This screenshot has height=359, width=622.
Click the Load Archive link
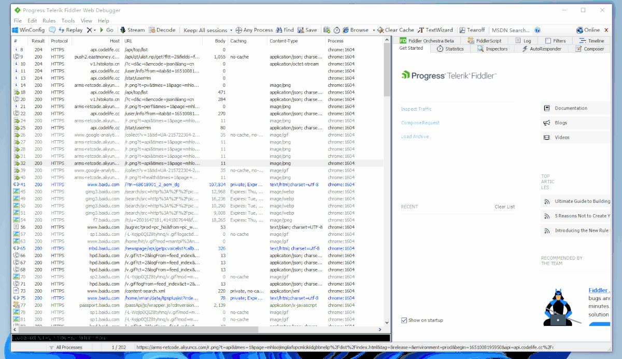click(x=415, y=137)
